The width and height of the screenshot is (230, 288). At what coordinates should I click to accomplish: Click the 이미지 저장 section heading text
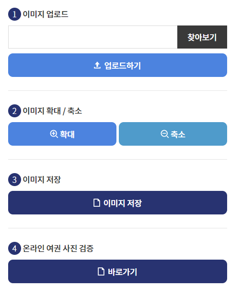(42, 179)
